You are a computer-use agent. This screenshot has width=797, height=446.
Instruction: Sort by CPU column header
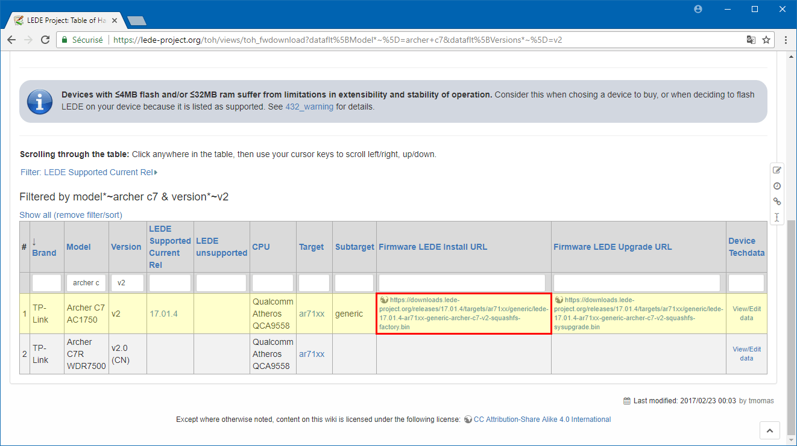click(x=261, y=247)
